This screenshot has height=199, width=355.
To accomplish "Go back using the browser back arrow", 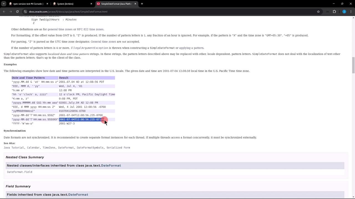I will pyautogui.click(x=4, y=12).
